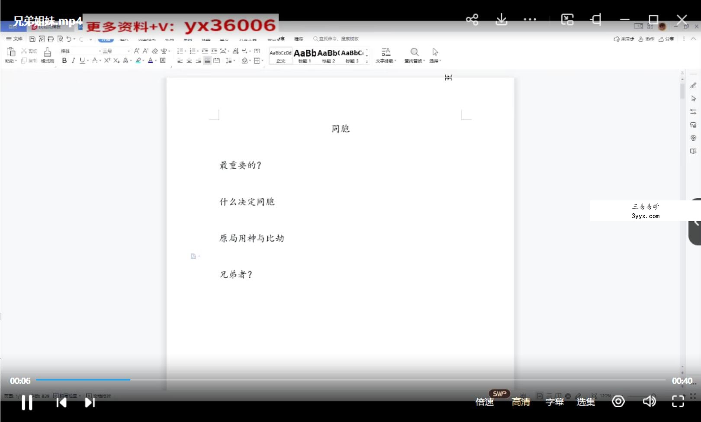Skip to the previous video

tap(61, 403)
